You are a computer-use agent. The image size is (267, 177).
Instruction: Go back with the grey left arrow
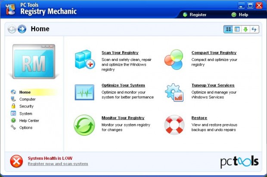coord(12,29)
